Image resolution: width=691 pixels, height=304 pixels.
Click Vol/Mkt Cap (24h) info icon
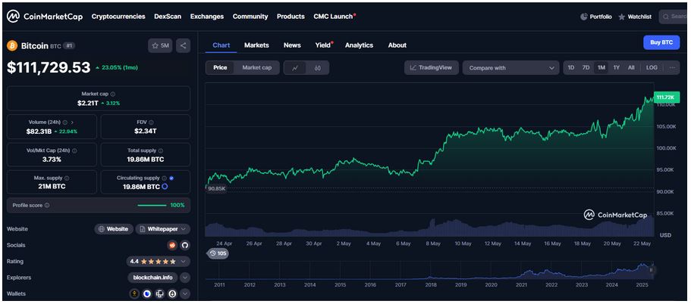click(74, 150)
